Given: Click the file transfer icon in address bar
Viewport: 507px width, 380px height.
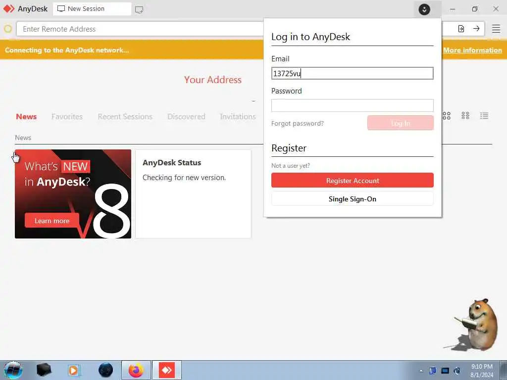Looking at the screenshot, I should [x=461, y=29].
